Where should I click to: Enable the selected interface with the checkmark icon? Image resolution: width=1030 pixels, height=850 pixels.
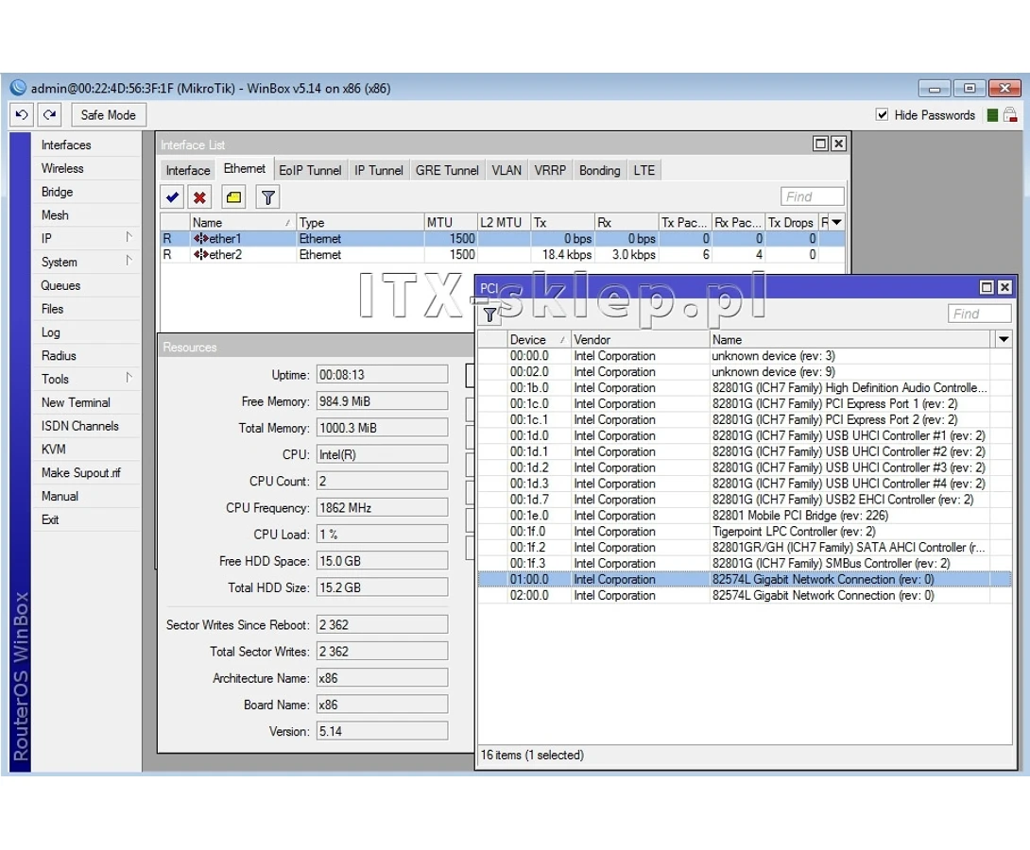coord(173,196)
